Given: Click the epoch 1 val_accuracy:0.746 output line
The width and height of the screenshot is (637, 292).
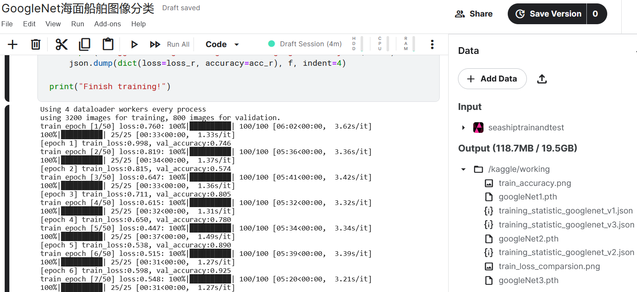Looking at the screenshot, I should [x=136, y=143].
